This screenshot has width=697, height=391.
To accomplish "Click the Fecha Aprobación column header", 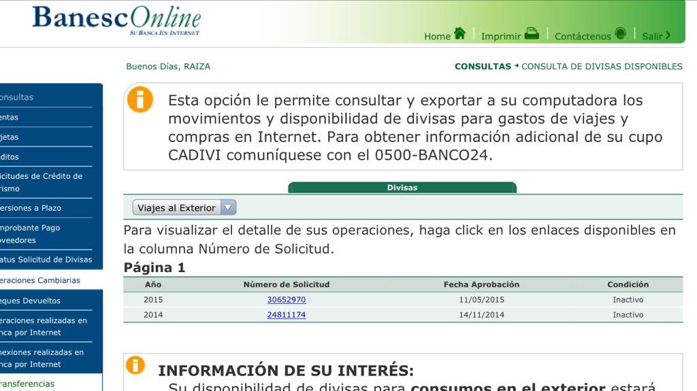I will [481, 284].
